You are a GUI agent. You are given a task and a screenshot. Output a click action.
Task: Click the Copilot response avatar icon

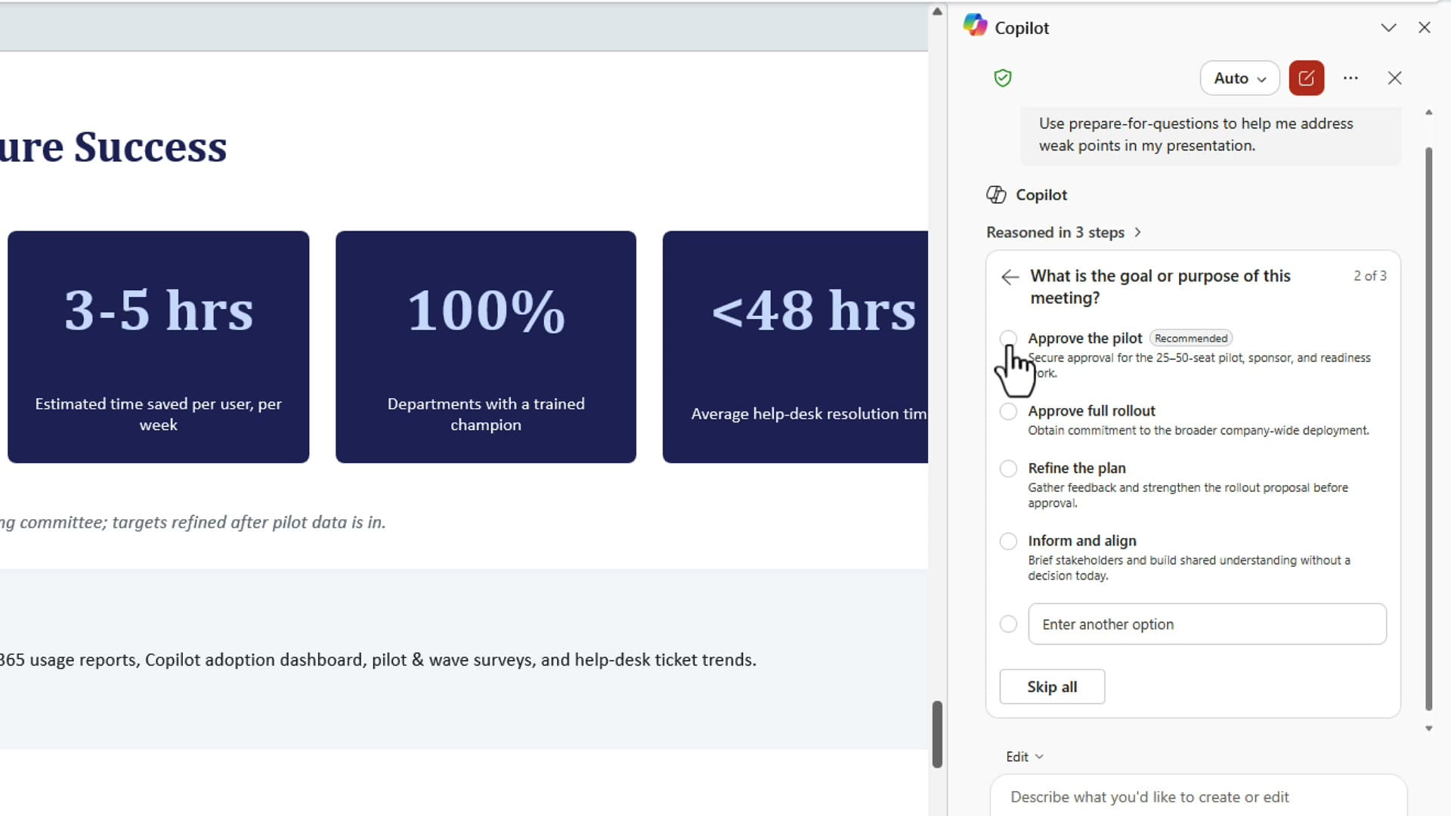click(x=996, y=195)
